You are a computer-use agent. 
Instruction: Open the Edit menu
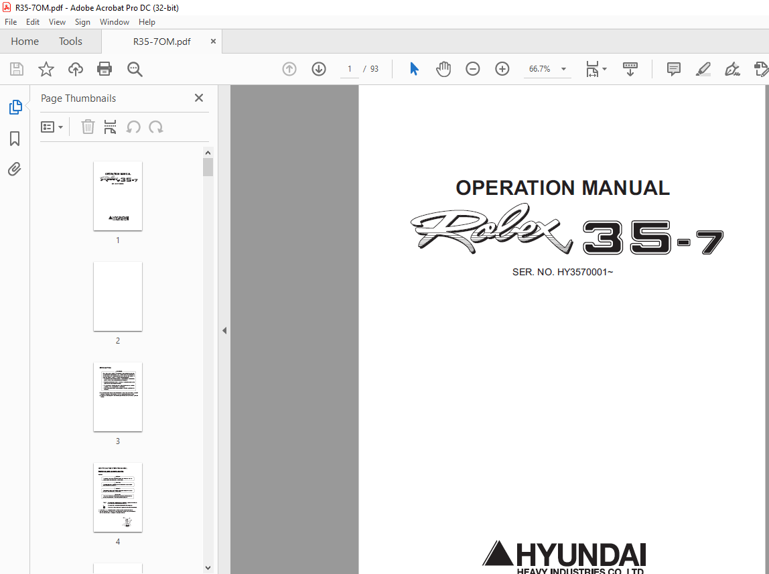point(33,22)
